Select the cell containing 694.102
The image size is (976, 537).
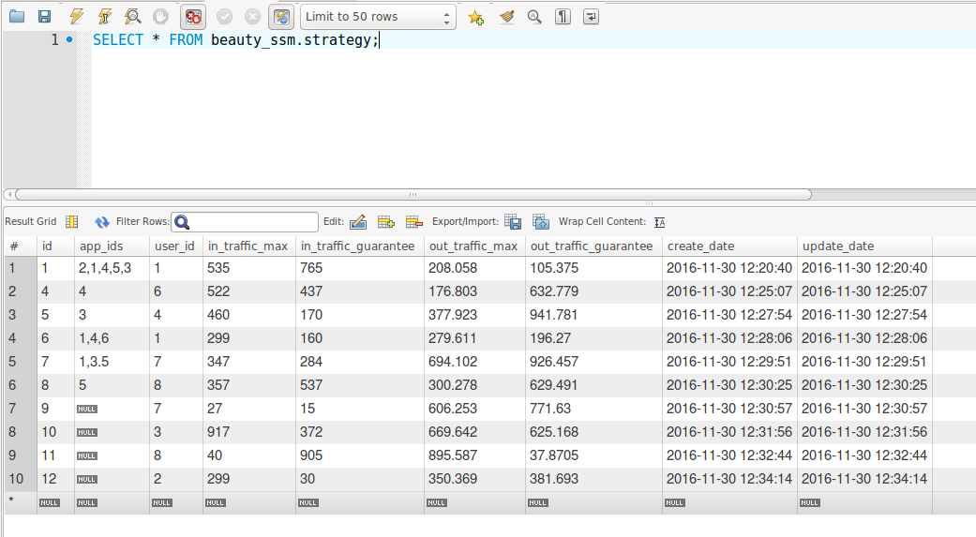click(474, 362)
